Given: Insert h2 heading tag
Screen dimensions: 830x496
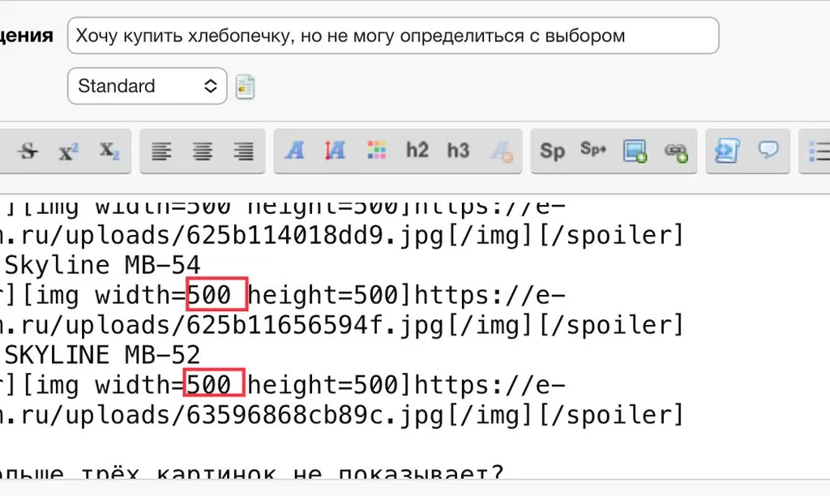Looking at the screenshot, I should (417, 151).
